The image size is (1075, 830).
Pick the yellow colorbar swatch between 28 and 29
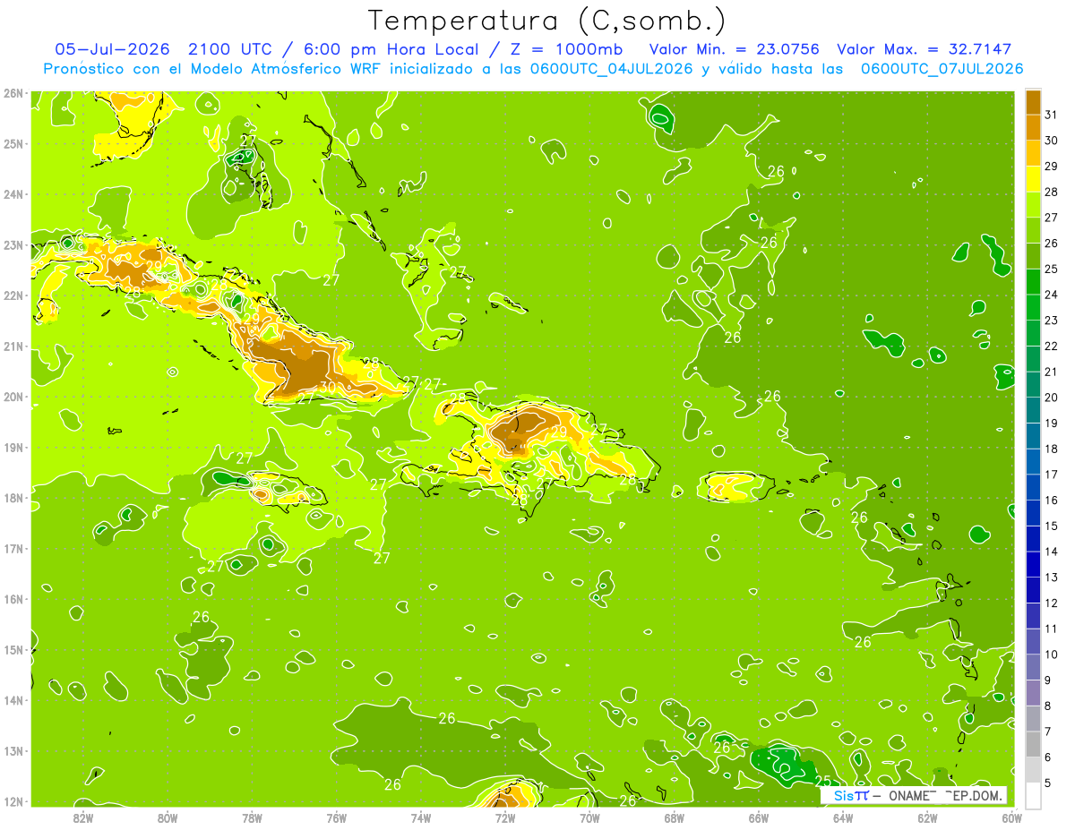coord(1033,179)
